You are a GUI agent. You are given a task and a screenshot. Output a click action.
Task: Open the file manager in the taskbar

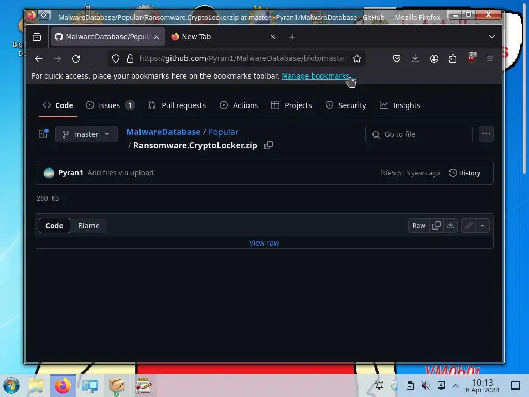click(x=36, y=386)
